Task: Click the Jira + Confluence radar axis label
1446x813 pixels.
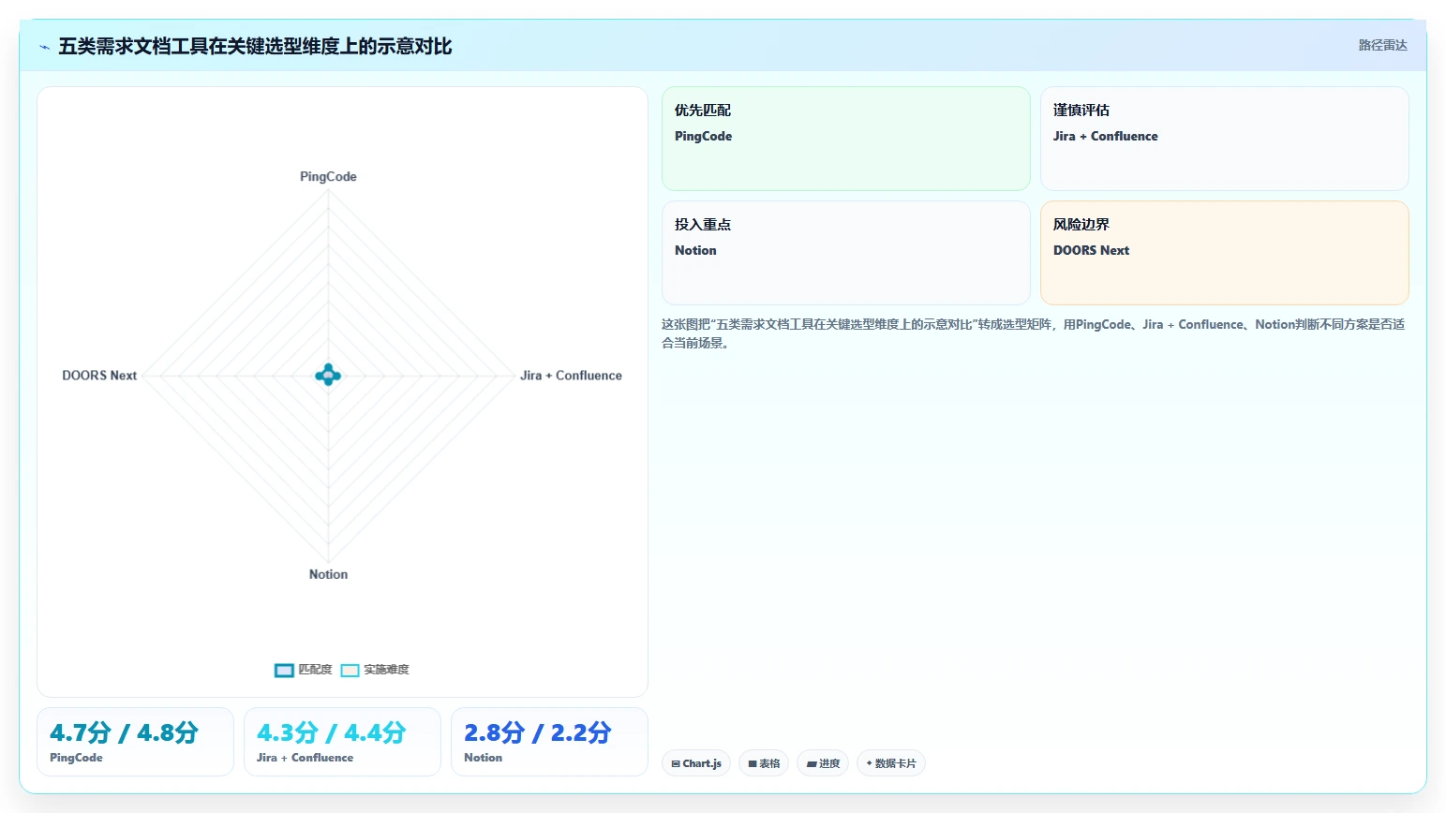Action: point(571,376)
